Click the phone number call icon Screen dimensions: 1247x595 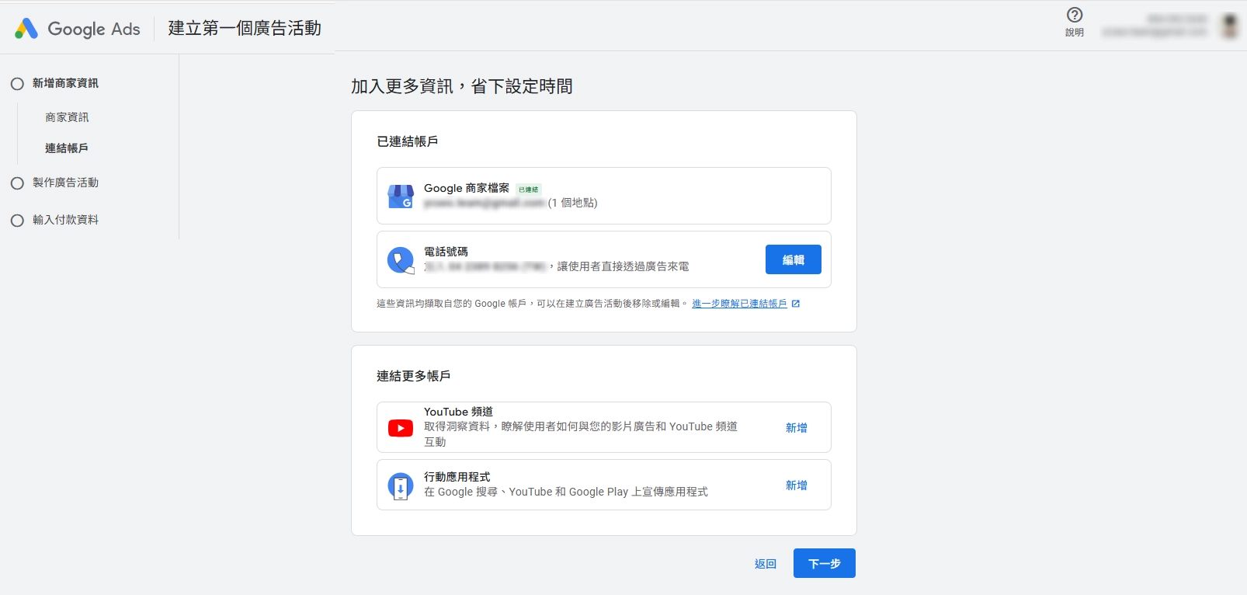[x=401, y=260]
